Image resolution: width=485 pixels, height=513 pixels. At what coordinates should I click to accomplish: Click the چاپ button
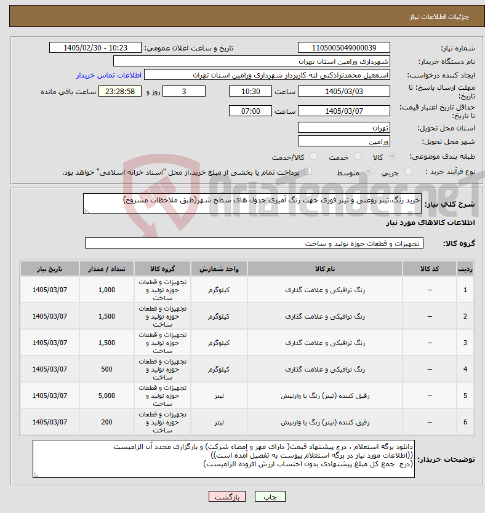(x=270, y=496)
